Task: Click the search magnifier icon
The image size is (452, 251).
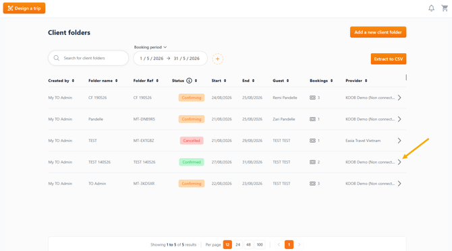Action: coord(57,58)
